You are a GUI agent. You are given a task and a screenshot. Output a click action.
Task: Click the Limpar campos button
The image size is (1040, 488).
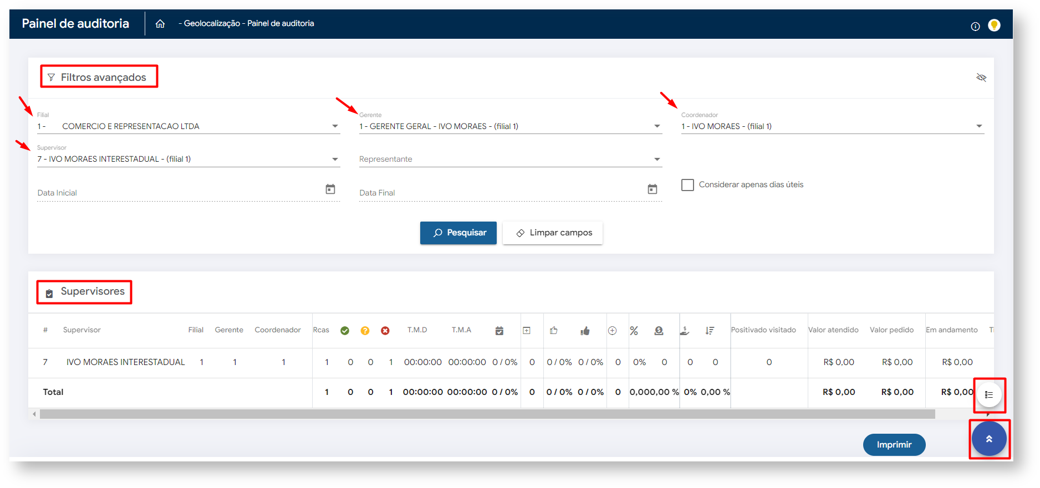[553, 233]
